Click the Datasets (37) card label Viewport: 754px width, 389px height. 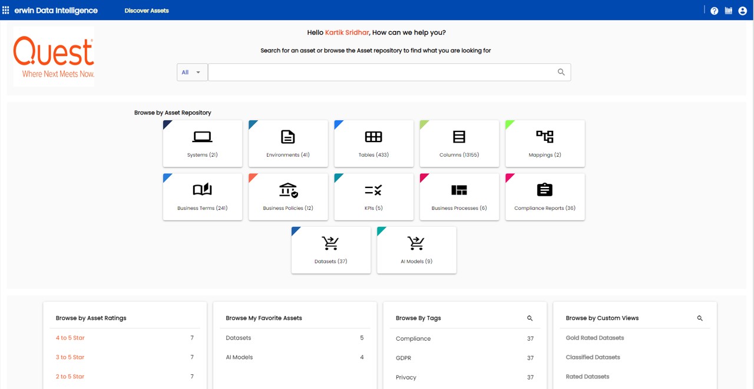click(x=330, y=261)
